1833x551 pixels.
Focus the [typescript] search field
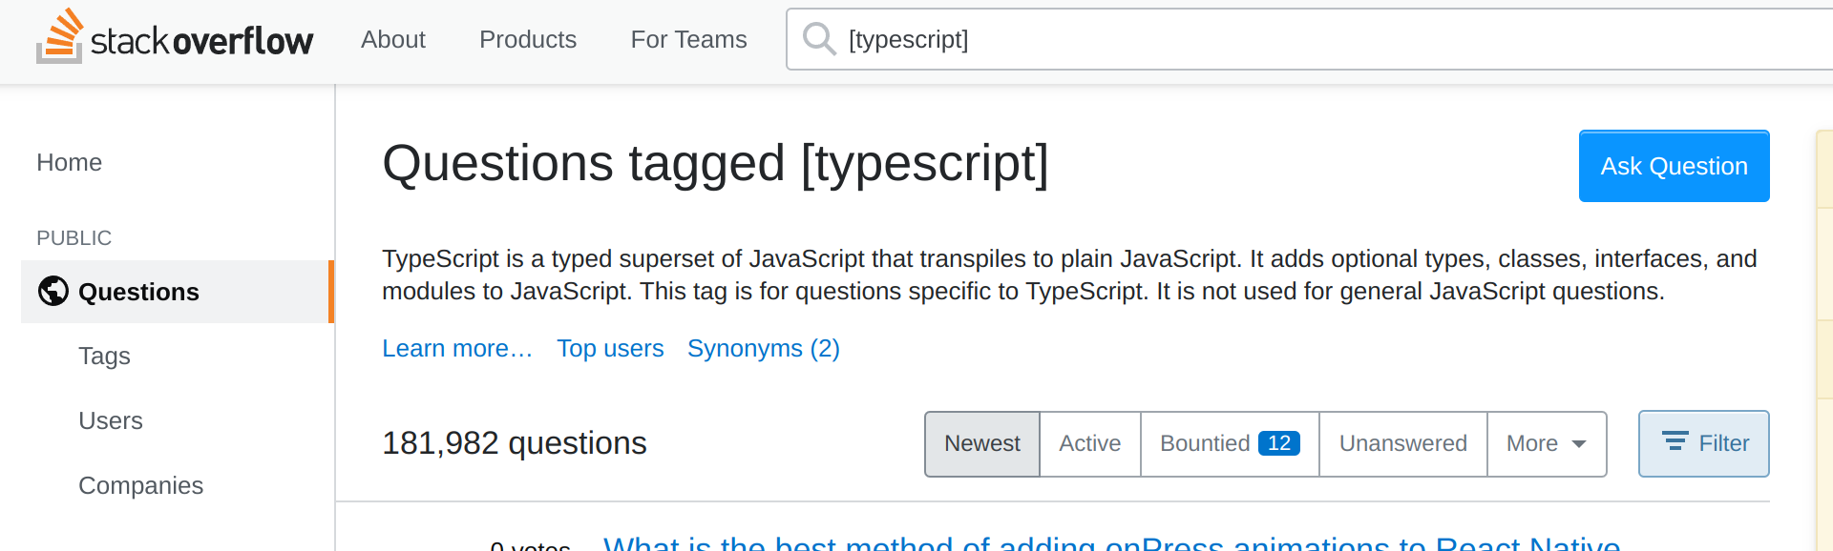click(1310, 39)
